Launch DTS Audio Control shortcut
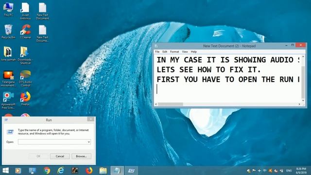Image resolution: width=311 pixels, height=175 pixels. pos(25,78)
